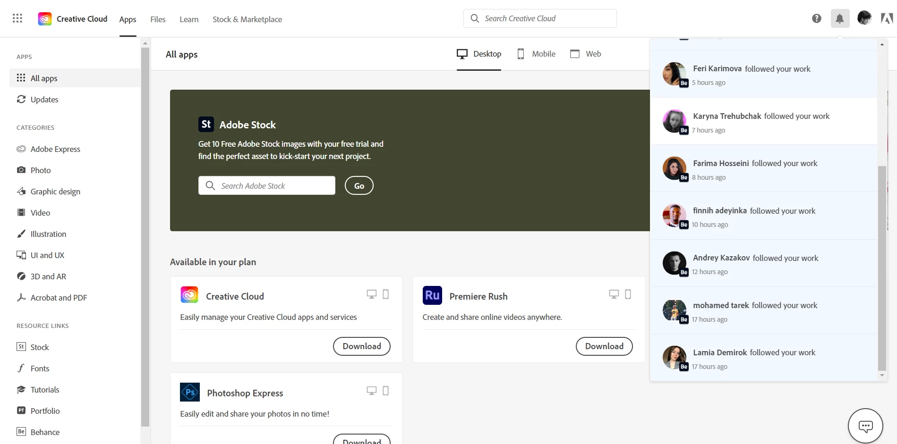Screen dimensions: 897x444
Task: Download Premiere Rush
Action: pos(604,346)
